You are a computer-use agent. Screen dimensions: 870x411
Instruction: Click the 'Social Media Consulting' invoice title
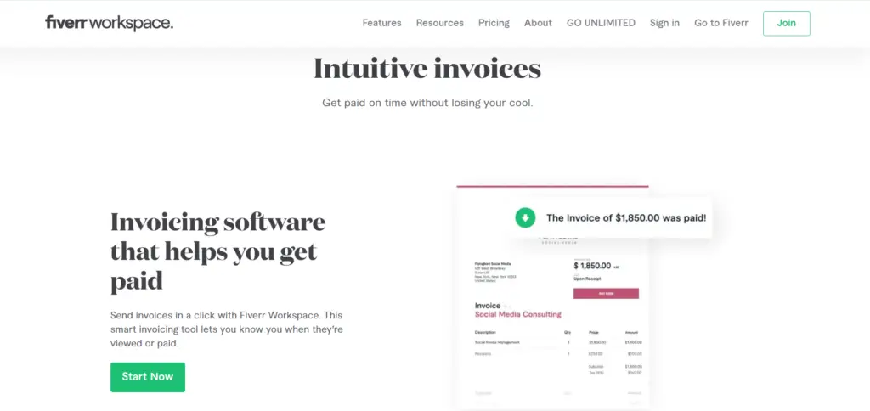(x=518, y=314)
